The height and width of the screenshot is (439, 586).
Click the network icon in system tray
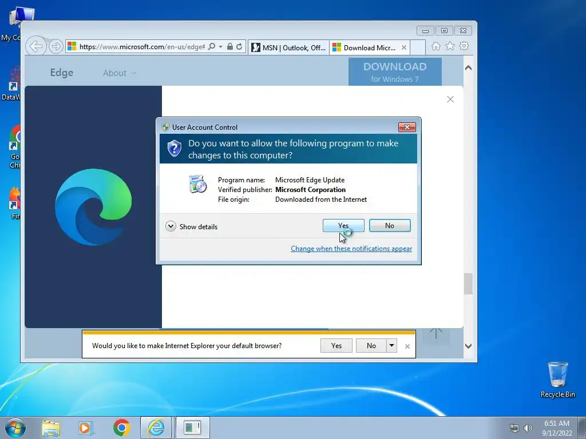[x=514, y=428]
